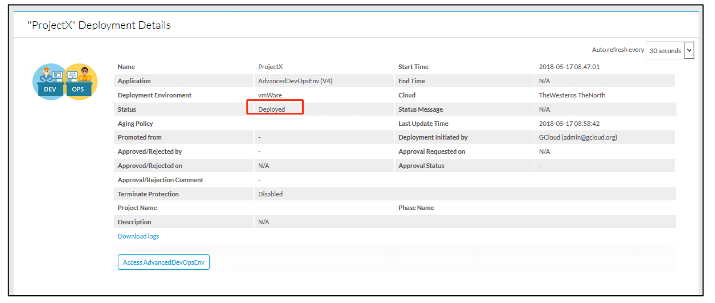Click the last update time 2018-05-17 08:58:42
This screenshot has height=303, width=715.
[x=569, y=124]
